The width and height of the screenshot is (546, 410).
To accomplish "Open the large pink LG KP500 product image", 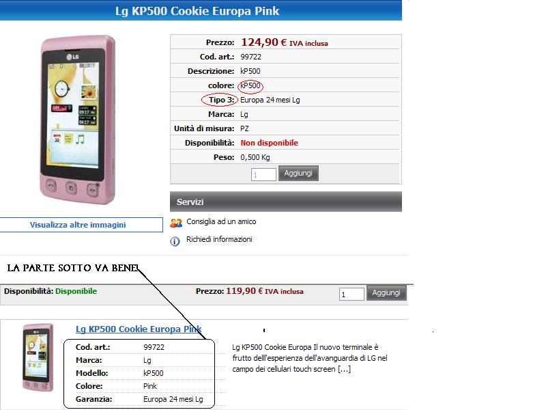I will pos(78,120).
